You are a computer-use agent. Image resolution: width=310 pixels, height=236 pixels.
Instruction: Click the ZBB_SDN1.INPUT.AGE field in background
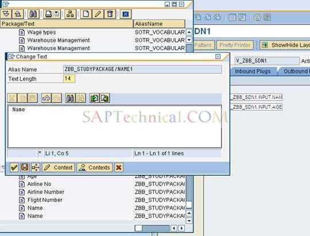pos(256,107)
